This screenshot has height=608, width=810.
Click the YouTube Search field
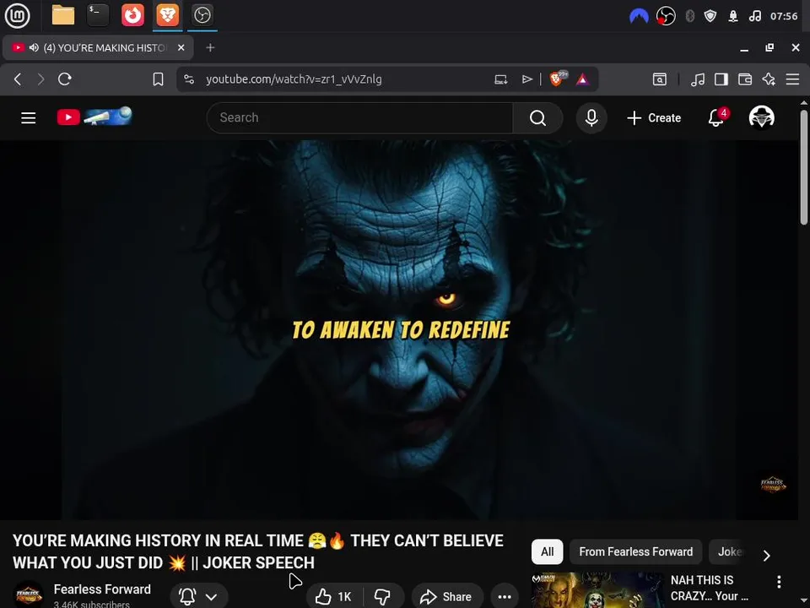(x=360, y=118)
